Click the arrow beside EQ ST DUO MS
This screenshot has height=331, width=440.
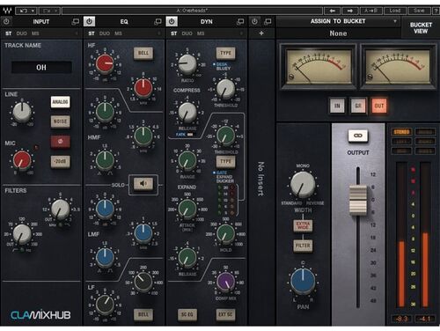pyautogui.click(x=159, y=33)
